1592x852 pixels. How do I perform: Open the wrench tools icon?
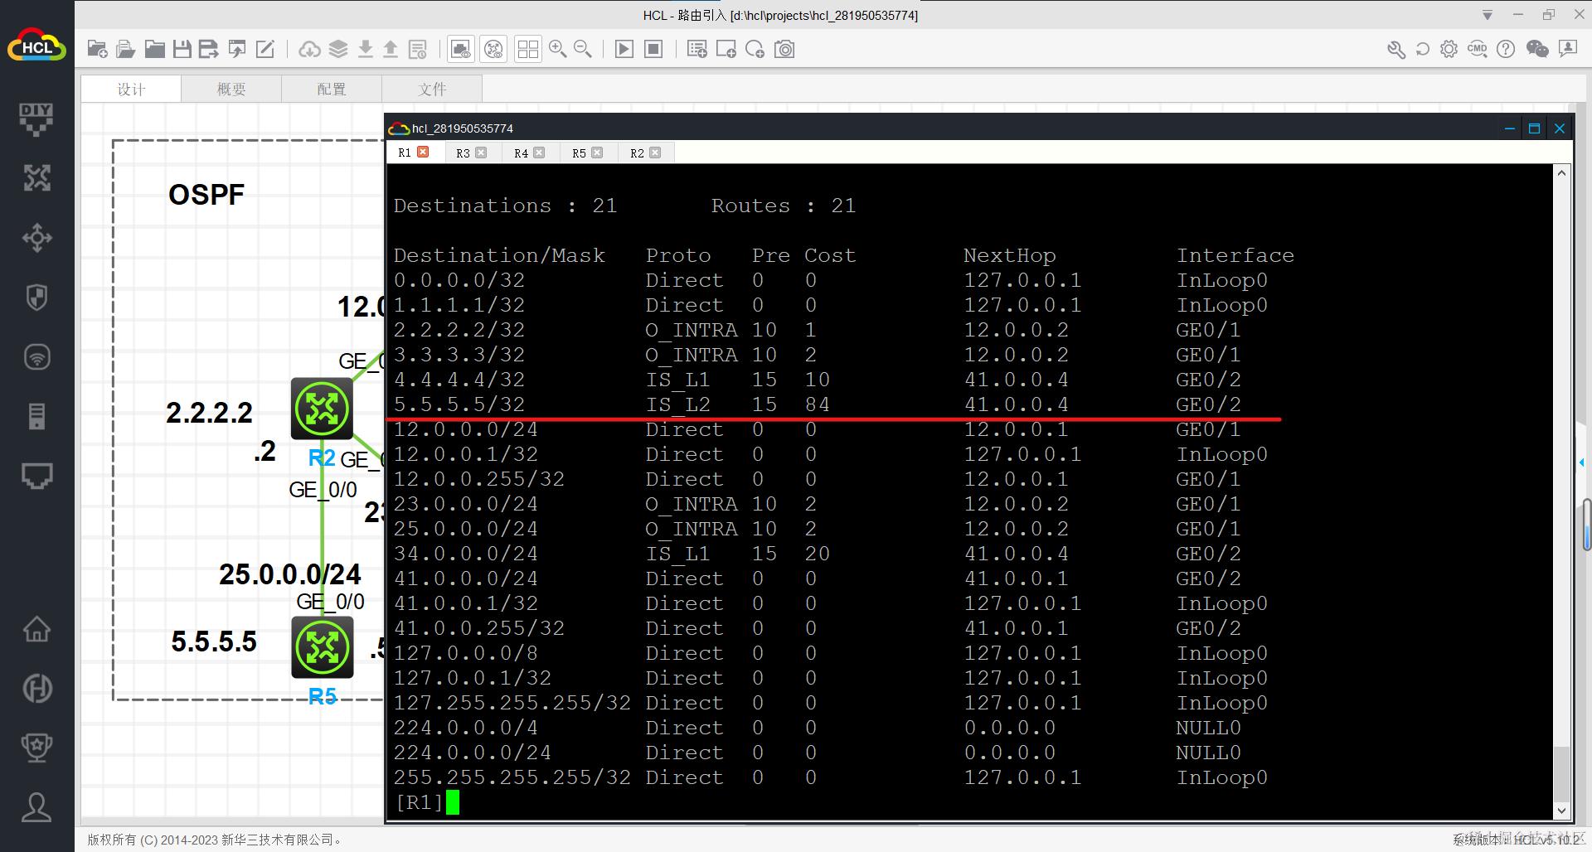(x=1396, y=49)
